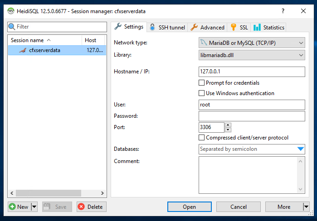
Task: Click the session list scroll left arrow
Action: pos(12,193)
